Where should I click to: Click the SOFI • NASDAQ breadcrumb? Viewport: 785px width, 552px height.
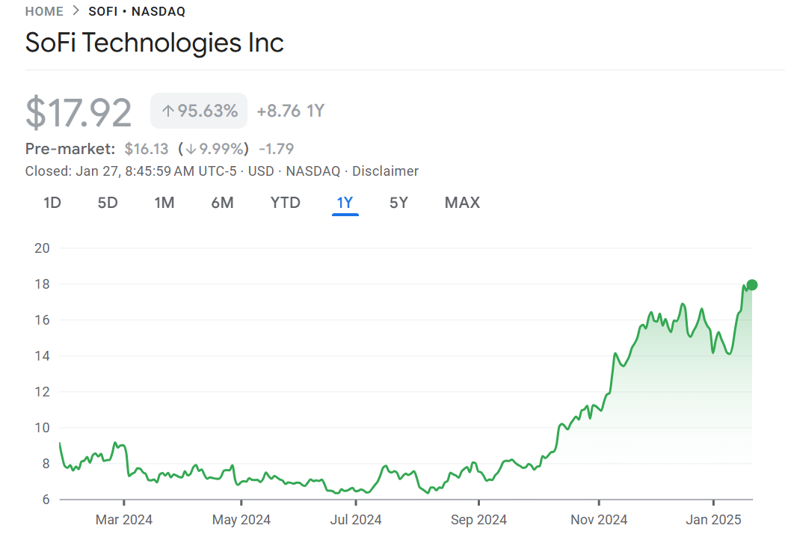pyautogui.click(x=137, y=11)
